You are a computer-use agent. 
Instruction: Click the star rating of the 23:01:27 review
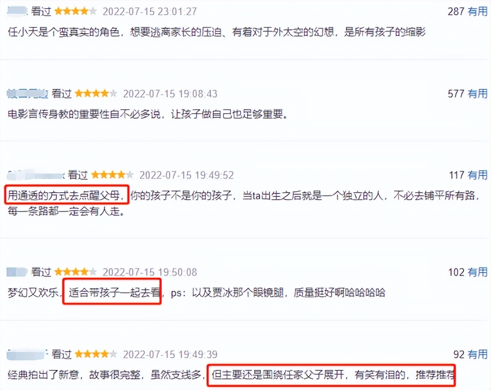click(x=76, y=12)
